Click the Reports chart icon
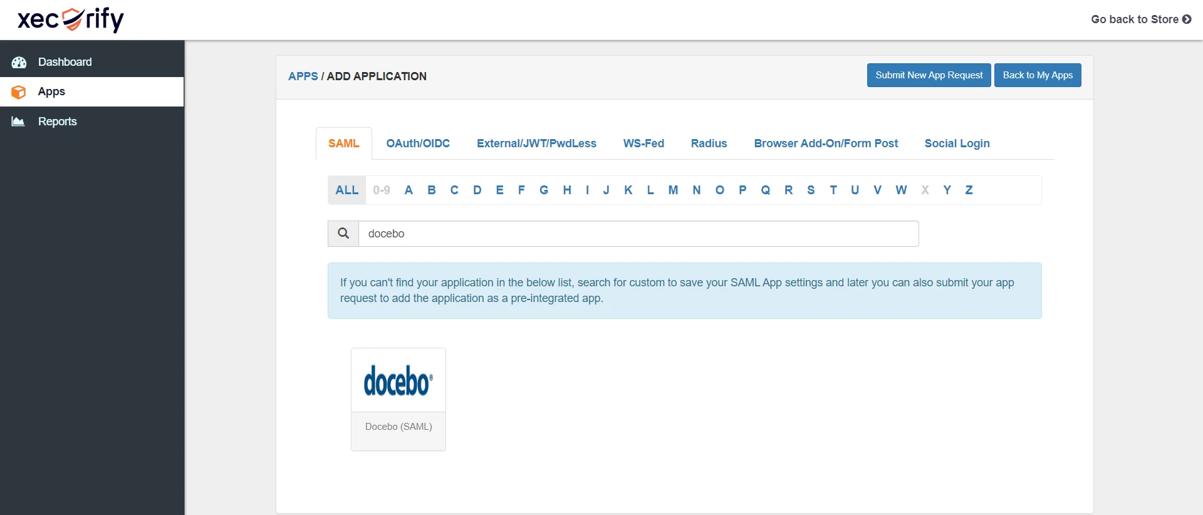 pos(18,122)
